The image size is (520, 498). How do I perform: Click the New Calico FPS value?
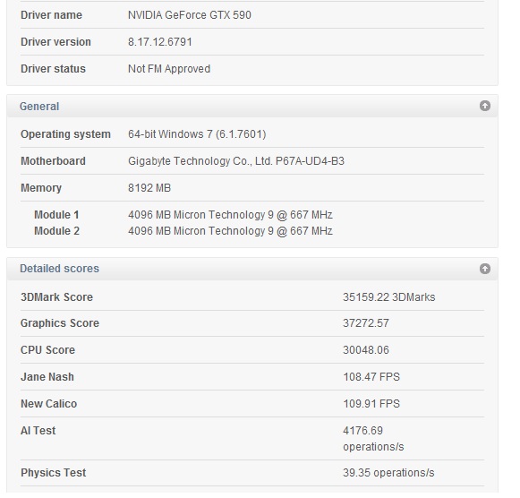(371, 404)
